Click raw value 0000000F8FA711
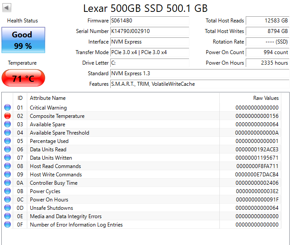Viewport: 291px width, 245px height. [257, 166]
